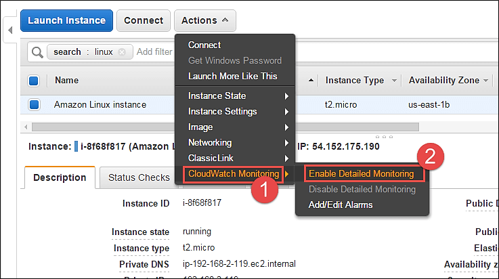Viewport: 499px width, 279px height.
Task: Open the Description tab
Action: (60, 177)
